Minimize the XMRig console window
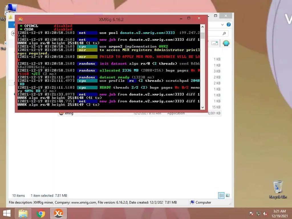Viewport: 292px width, 219px height. [x=181, y=18]
